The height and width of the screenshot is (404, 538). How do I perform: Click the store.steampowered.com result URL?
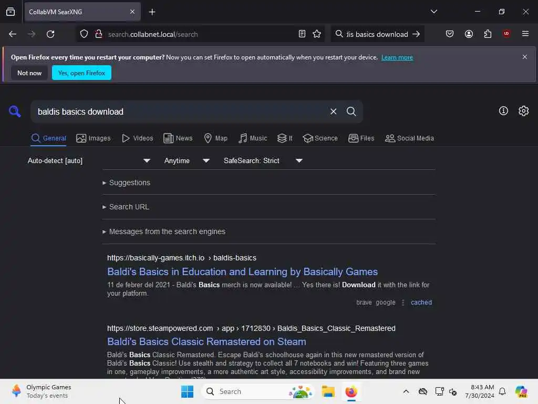click(x=251, y=328)
